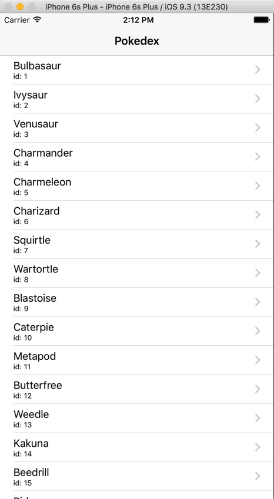Click the arrow icon beside Charizard
This screenshot has height=499, width=274.
pos(258,215)
